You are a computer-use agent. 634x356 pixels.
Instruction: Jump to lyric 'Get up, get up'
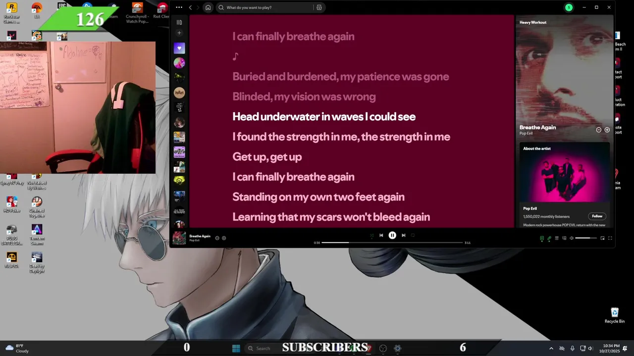coord(267,157)
